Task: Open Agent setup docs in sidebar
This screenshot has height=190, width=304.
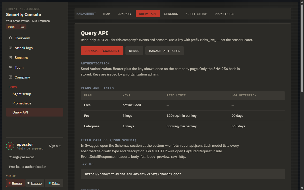Action: click(x=35, y=94)
